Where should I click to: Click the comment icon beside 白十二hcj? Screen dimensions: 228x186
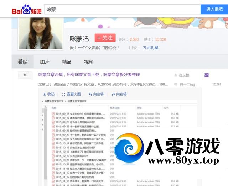pos(176,84)
